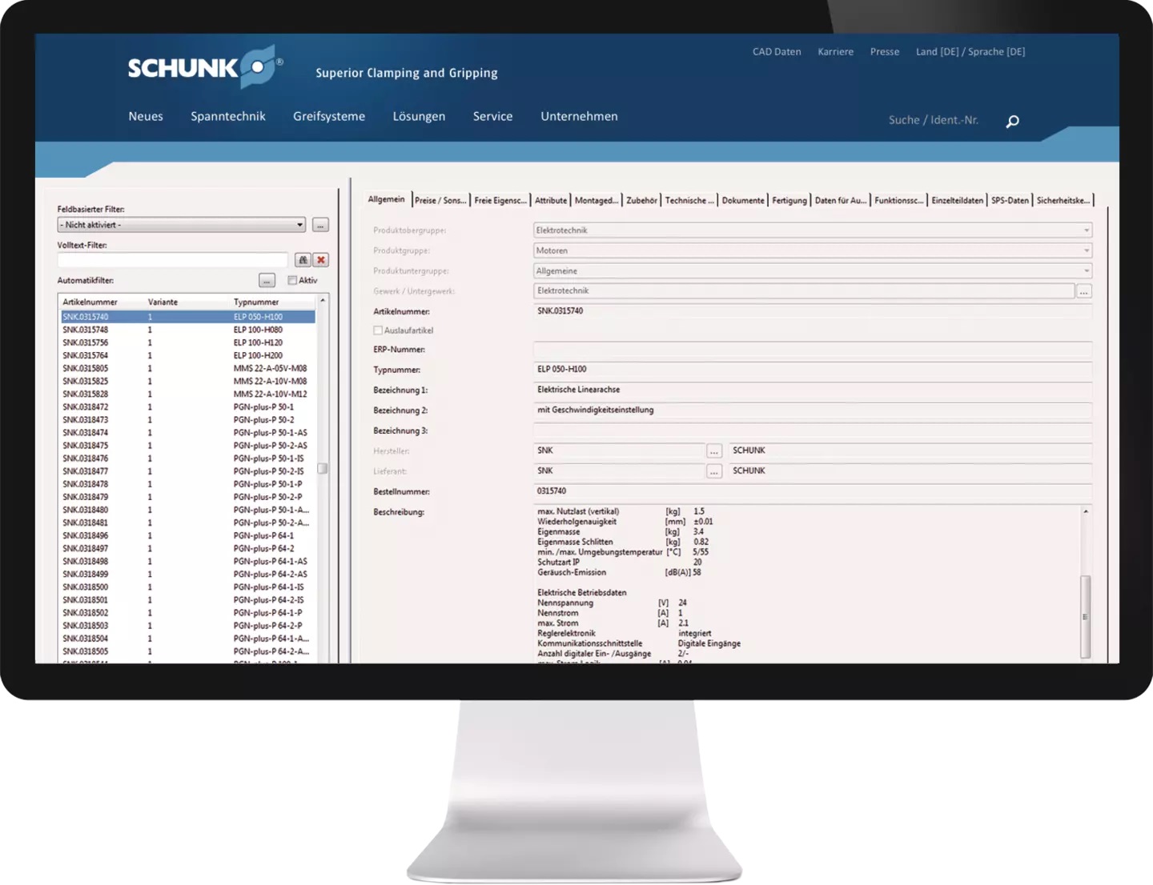The height and width of the screenshot is (885, 1153).
Task: Open the Automatikfilter ellipsis button
Action: [x=267, y=281]
